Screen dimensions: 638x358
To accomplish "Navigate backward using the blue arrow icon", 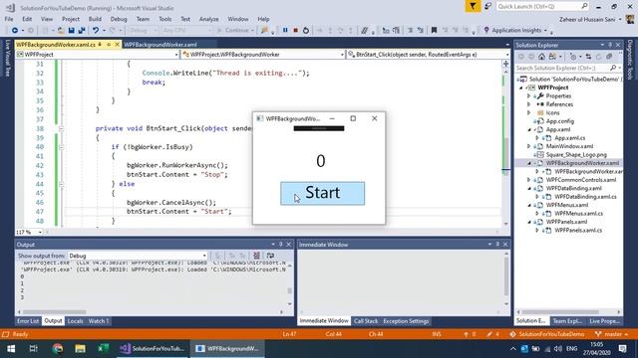I will pyautogui.click(x=15, y=30).
